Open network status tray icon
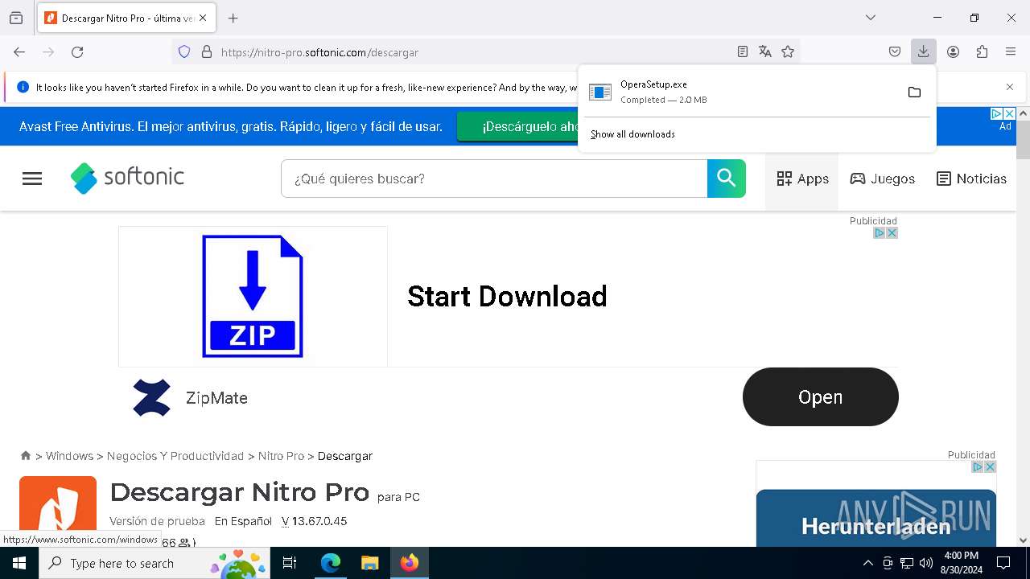This screenshot has width=1030, height=579. click(x=907, y=563)
